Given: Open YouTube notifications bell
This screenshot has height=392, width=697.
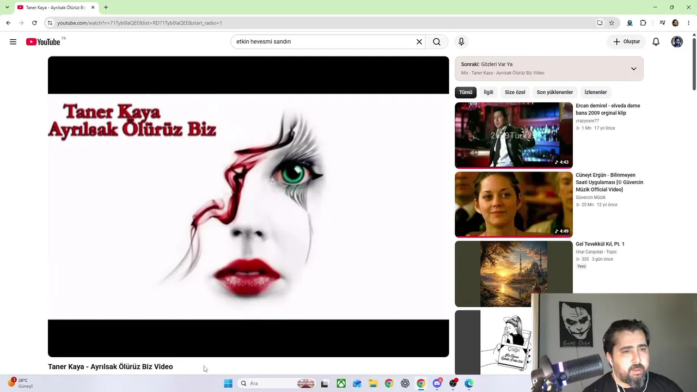Looking at the screenshot, I should [656, 42].
